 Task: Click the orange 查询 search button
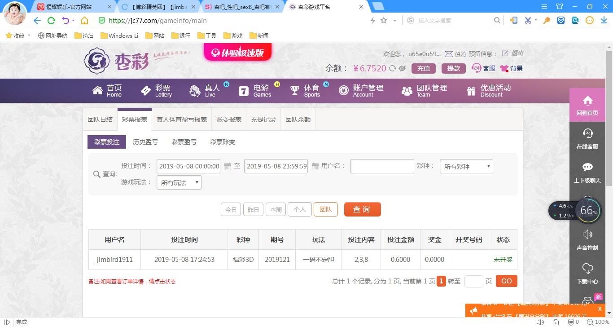(362, 209)
